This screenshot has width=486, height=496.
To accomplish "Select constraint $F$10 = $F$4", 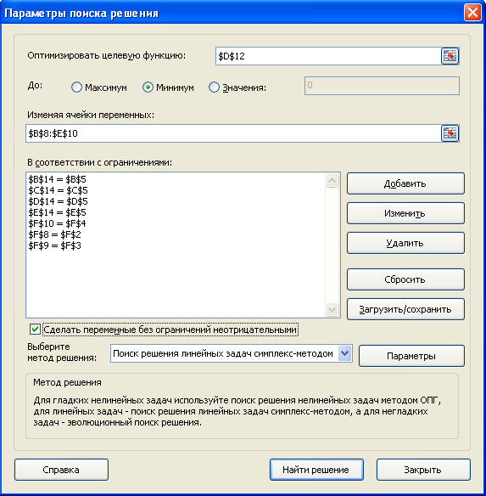I will (57, 223).
